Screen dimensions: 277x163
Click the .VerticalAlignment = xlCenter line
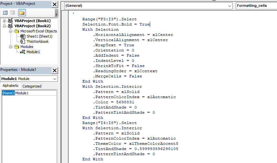pyautogui.click(x=130, y=40)
